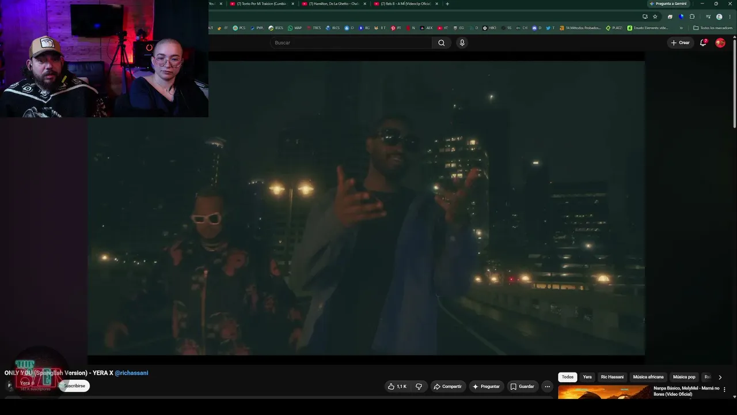
Task: Click the blue shield extension icon
Action: (x=681, y=17)
